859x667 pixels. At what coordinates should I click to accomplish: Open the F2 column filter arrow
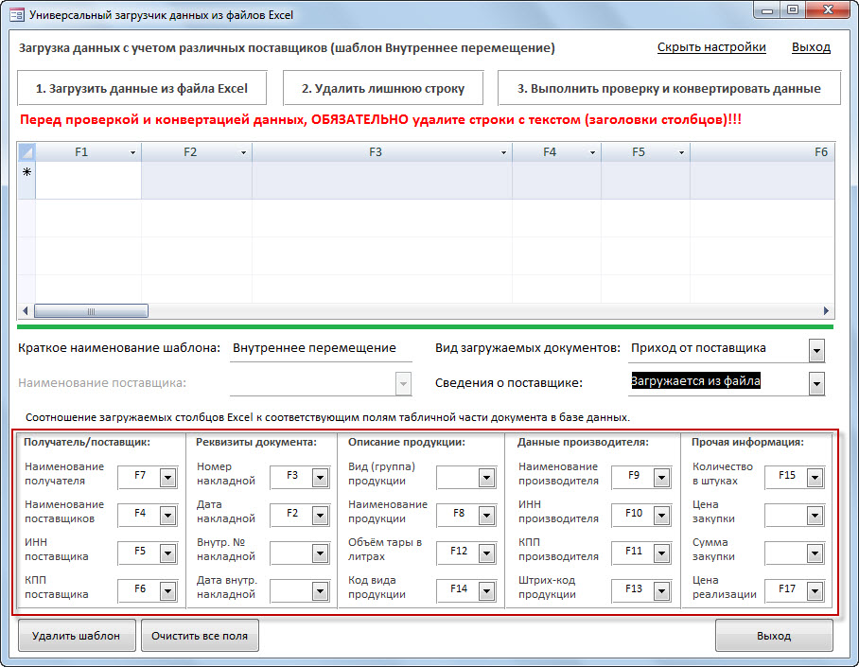(x=243, y=152)
